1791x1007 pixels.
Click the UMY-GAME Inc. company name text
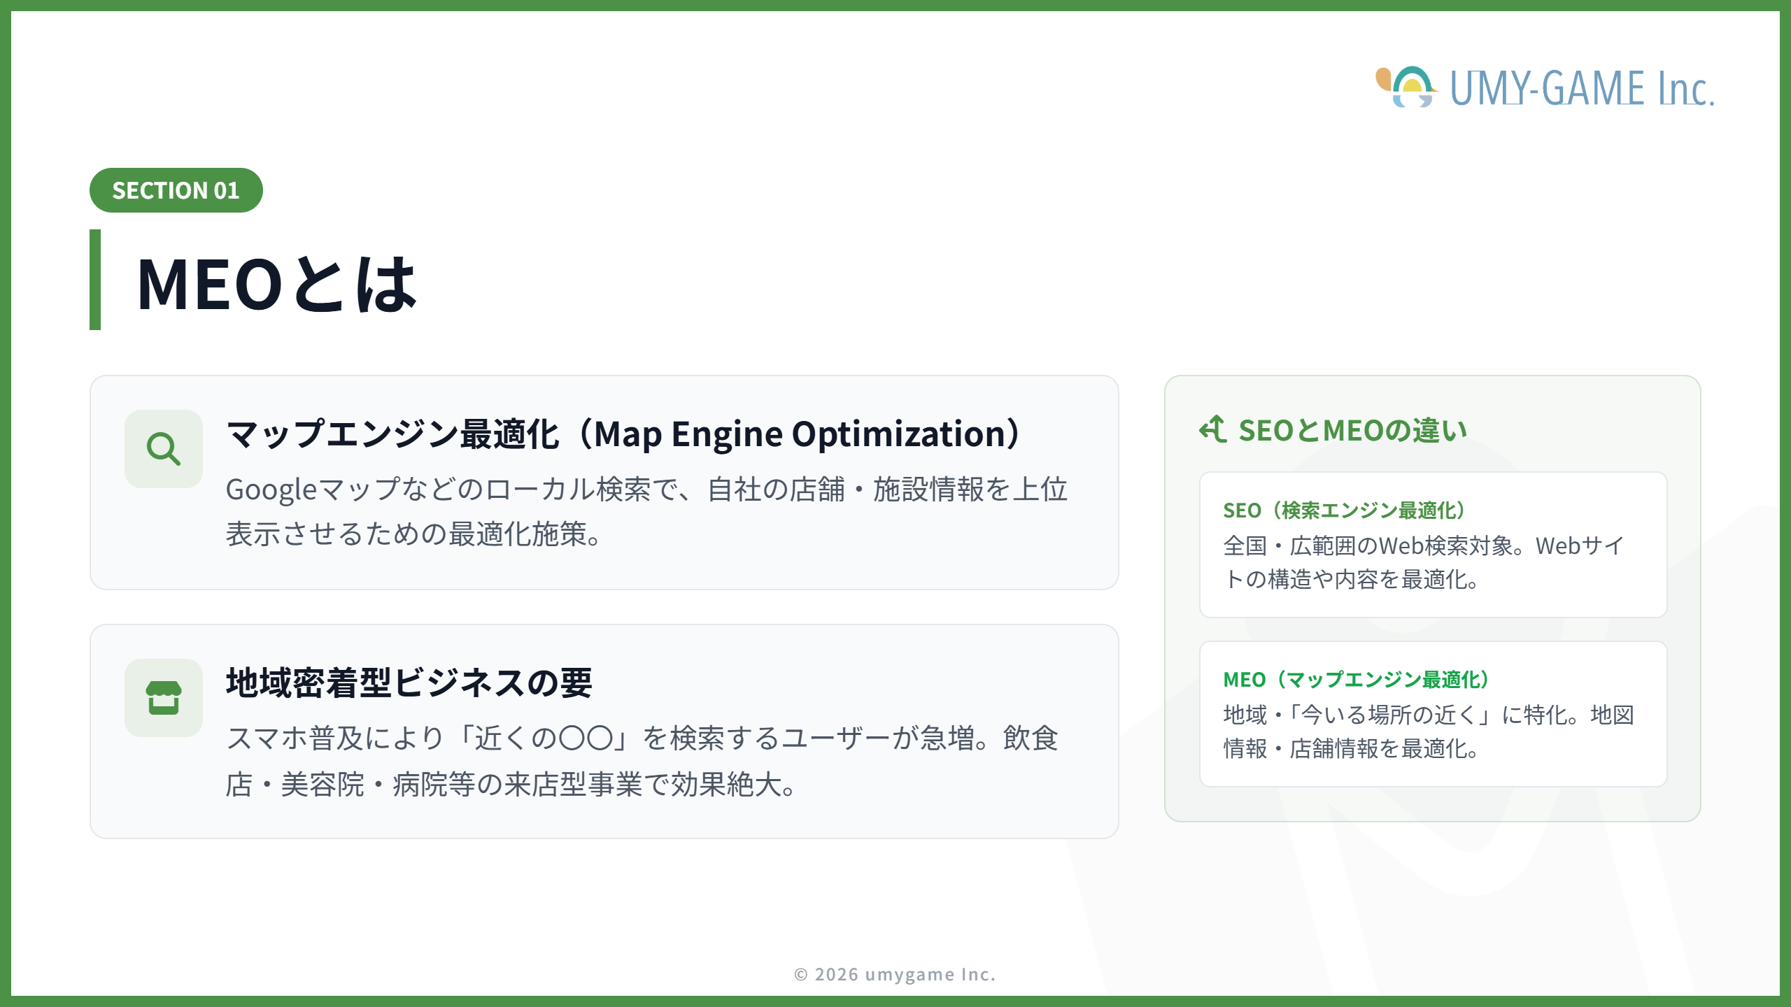click(x=1582, y=88)
